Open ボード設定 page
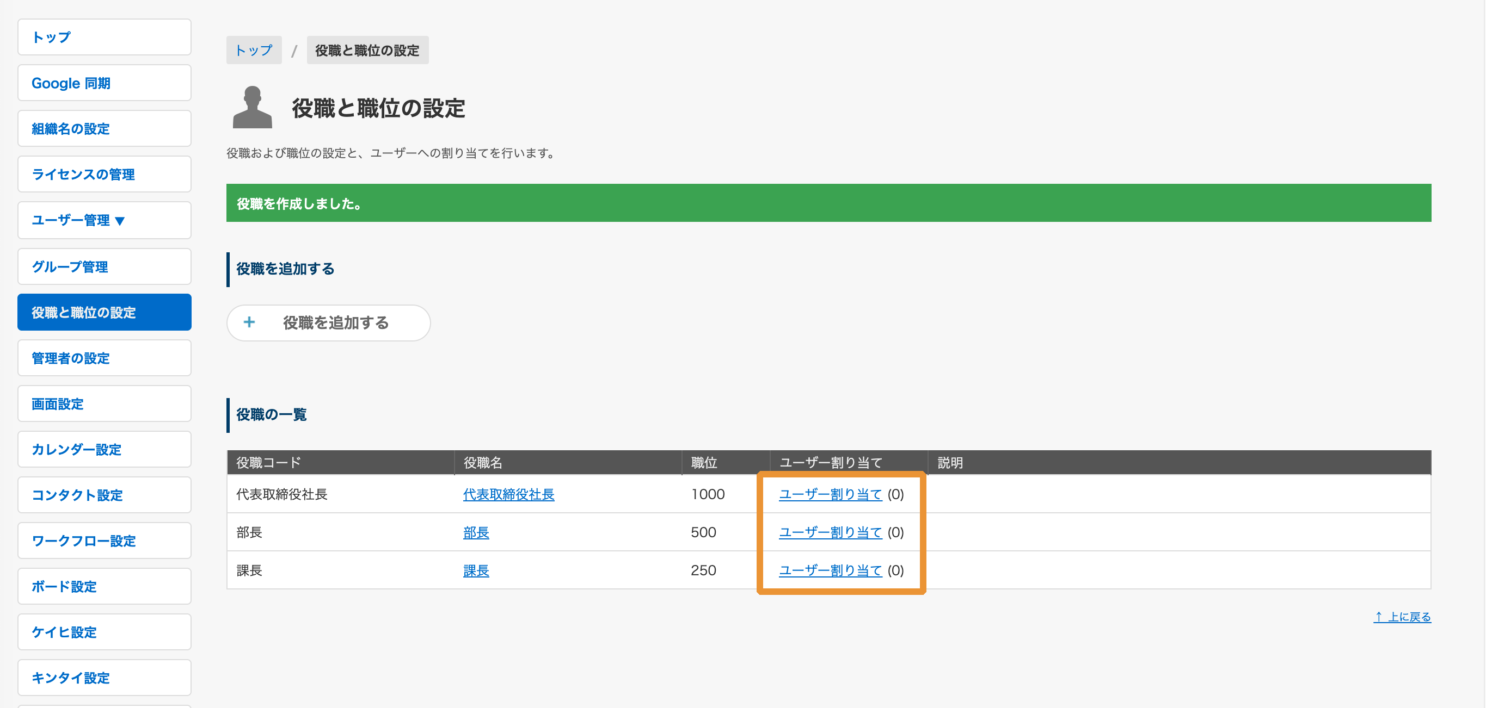This screenshot has width=1486, height=708. pos(105,586)
